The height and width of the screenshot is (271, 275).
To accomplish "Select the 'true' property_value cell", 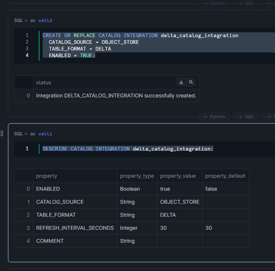I will point(180,189).
